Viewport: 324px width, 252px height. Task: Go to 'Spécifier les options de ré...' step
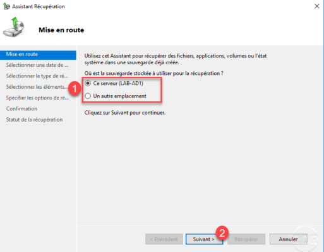click(x=37, y=98)
